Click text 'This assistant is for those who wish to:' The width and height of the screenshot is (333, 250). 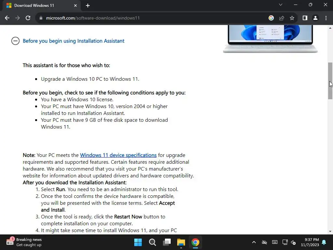(x=66, y=65)
